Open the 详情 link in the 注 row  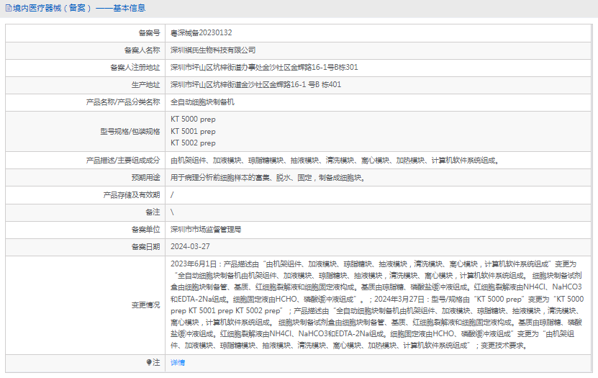(177, 362)
